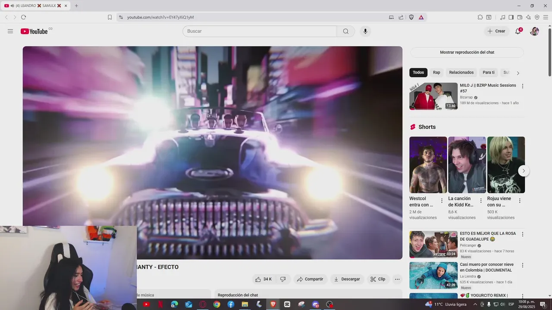Open Google Chrome from the taskbar
This screenshot has width=552, height=310.
pyautogui.click(x=216, y=304)
